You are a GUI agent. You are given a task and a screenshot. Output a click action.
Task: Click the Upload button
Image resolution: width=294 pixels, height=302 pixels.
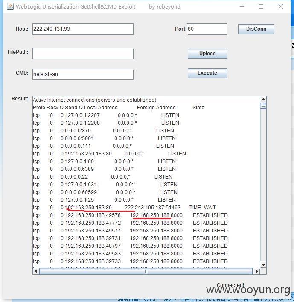coord(207,53)
